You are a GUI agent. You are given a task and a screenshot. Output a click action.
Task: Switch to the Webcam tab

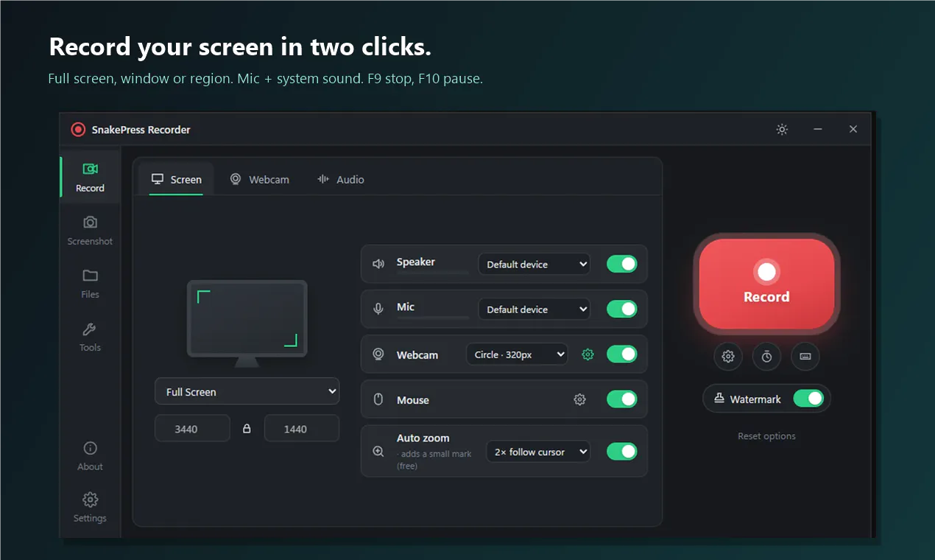click(259, 179)
